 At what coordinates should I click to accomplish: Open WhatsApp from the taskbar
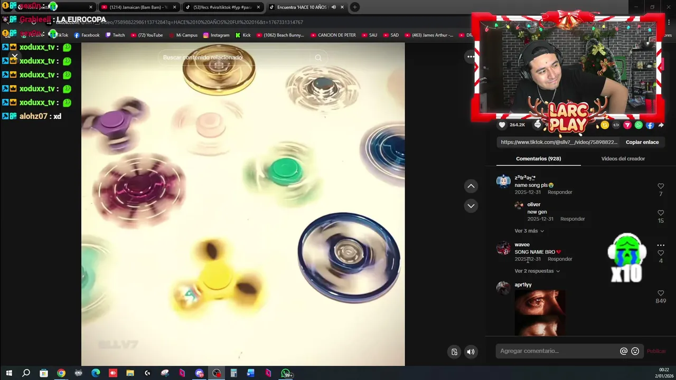[286, 373]
